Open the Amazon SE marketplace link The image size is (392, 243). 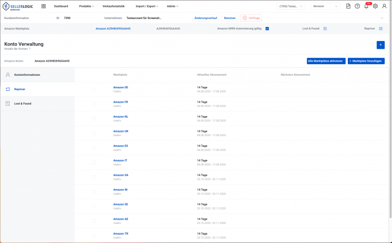pyautogui.click(x=120, y=204)
